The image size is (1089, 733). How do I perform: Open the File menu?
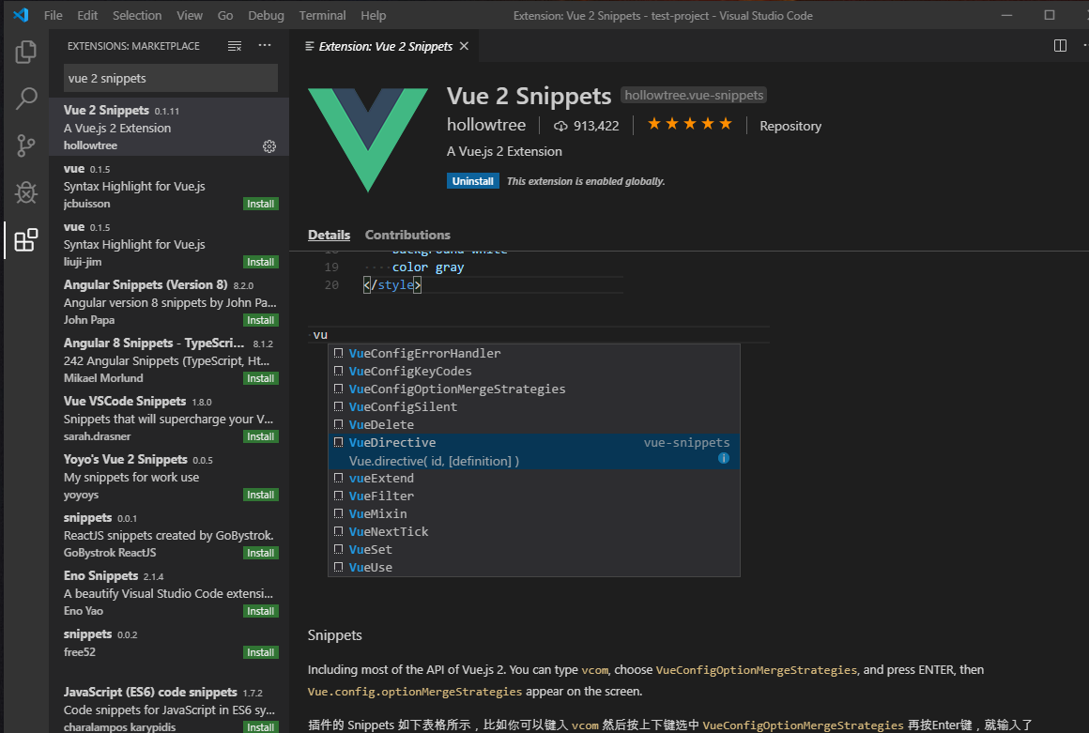(53, 15)
